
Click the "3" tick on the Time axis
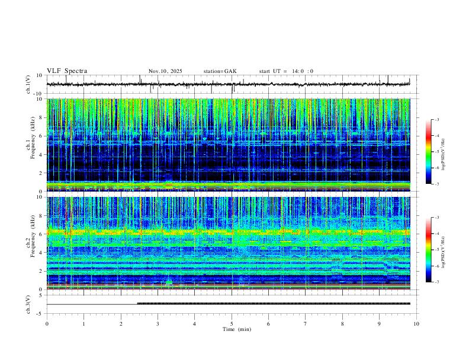click(x=158, y=324)
